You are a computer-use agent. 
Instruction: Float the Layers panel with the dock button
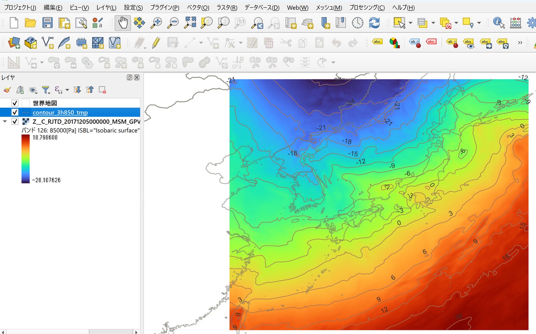(130, 77)
